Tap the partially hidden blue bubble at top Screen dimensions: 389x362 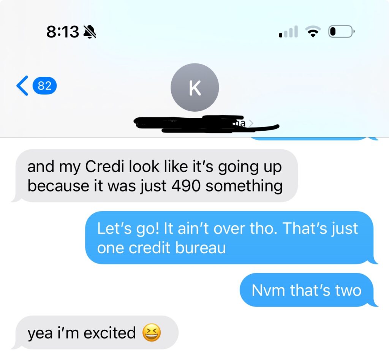pos(314,138)
